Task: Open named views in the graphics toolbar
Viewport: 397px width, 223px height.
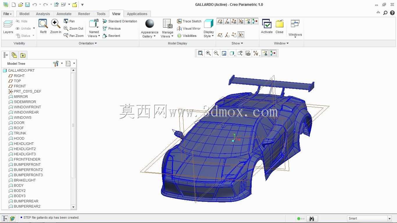Action: 240,53
